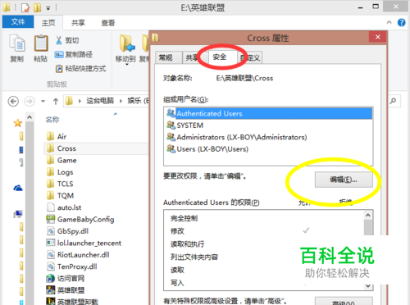The image size is (410, 305).
Task: Click the New folder icon in the quick access toolbar
Action: pos(38,7)
